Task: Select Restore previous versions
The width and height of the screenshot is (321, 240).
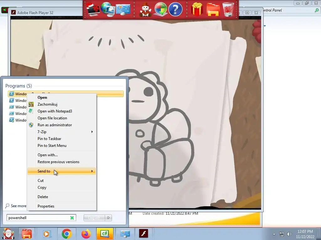Action: pyautogui.click(x=58, y=162)
